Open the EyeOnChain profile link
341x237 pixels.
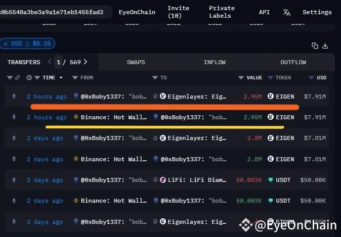(137, 12)
